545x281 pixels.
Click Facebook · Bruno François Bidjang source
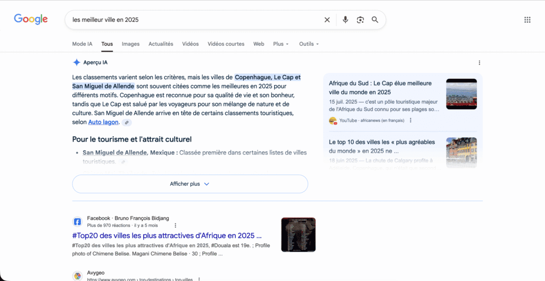128,218
